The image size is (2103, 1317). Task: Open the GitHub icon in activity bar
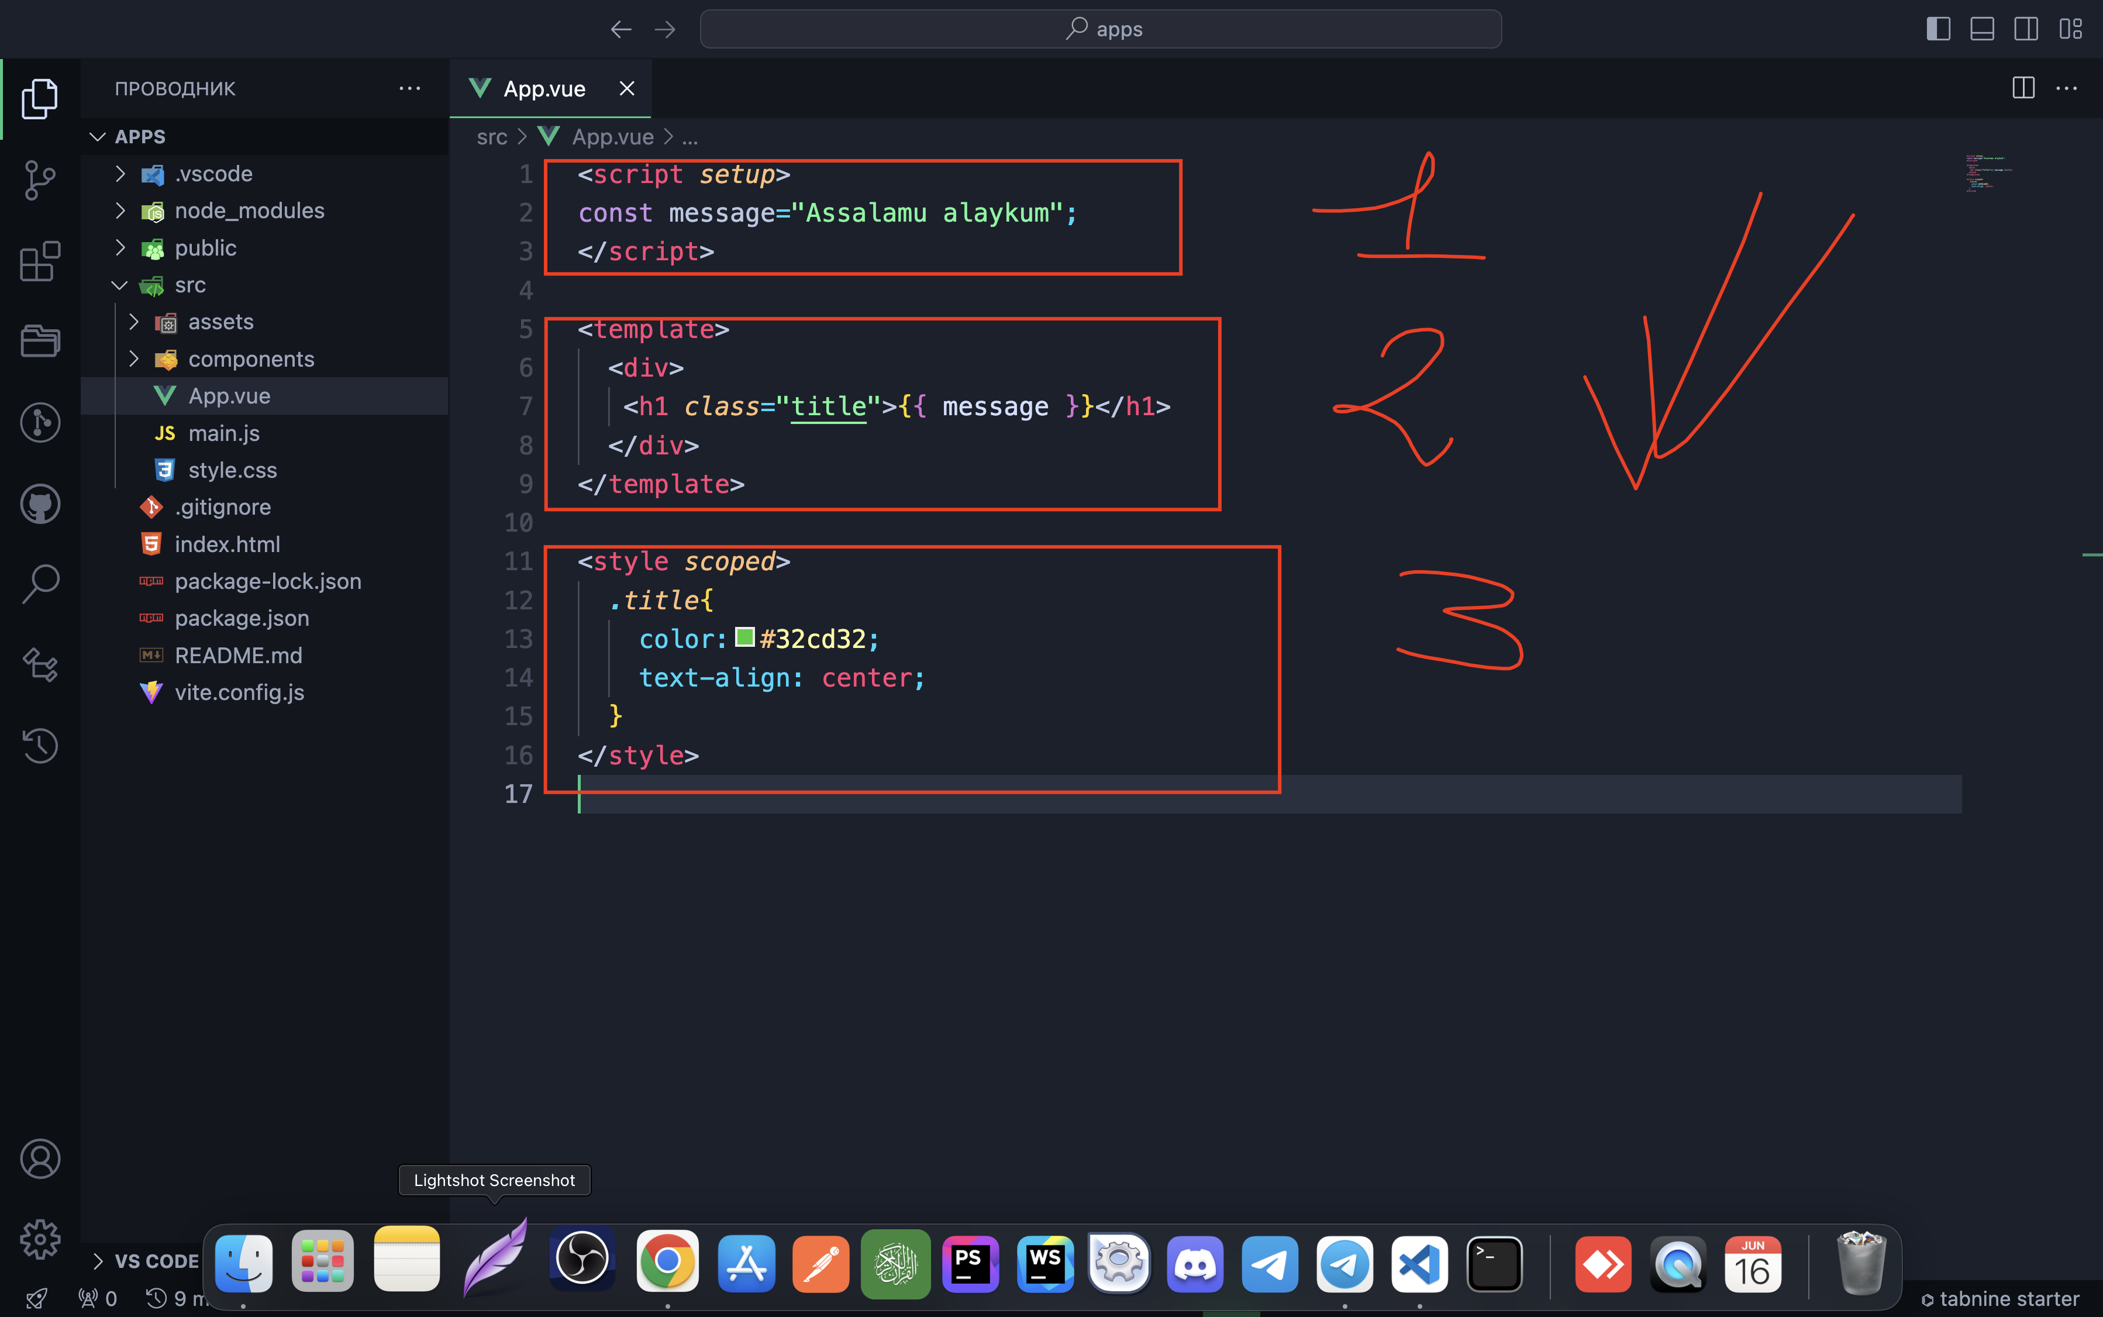pos(39,504)
